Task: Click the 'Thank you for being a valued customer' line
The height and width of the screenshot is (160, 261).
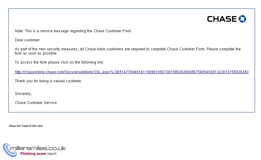Action: [48, 81]
